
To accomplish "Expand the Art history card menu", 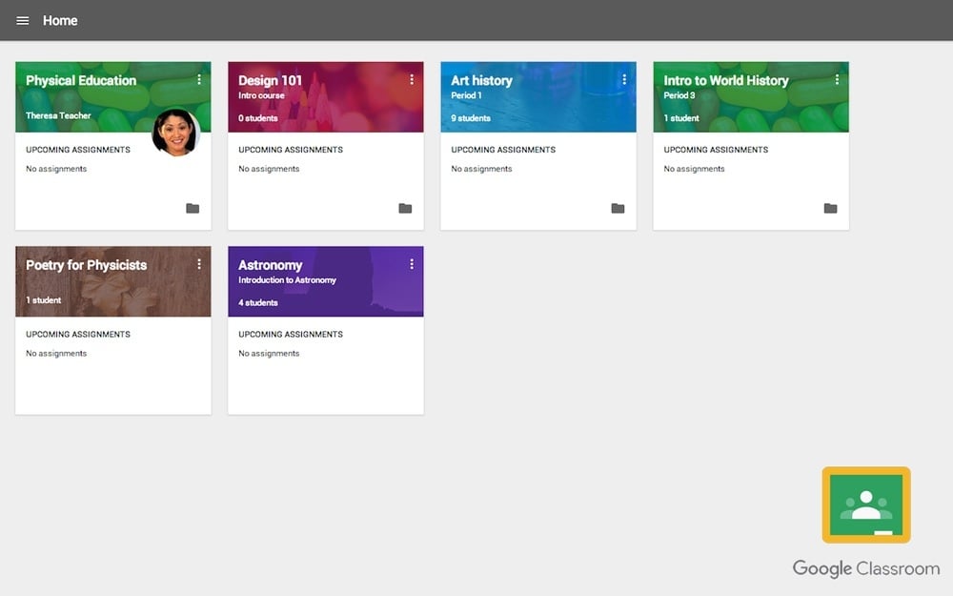I will [x=625, y=79].
